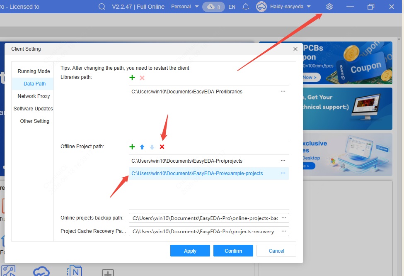Click the new document N icon at bottom
Screen dimensions: 404x276
[75, 271]
